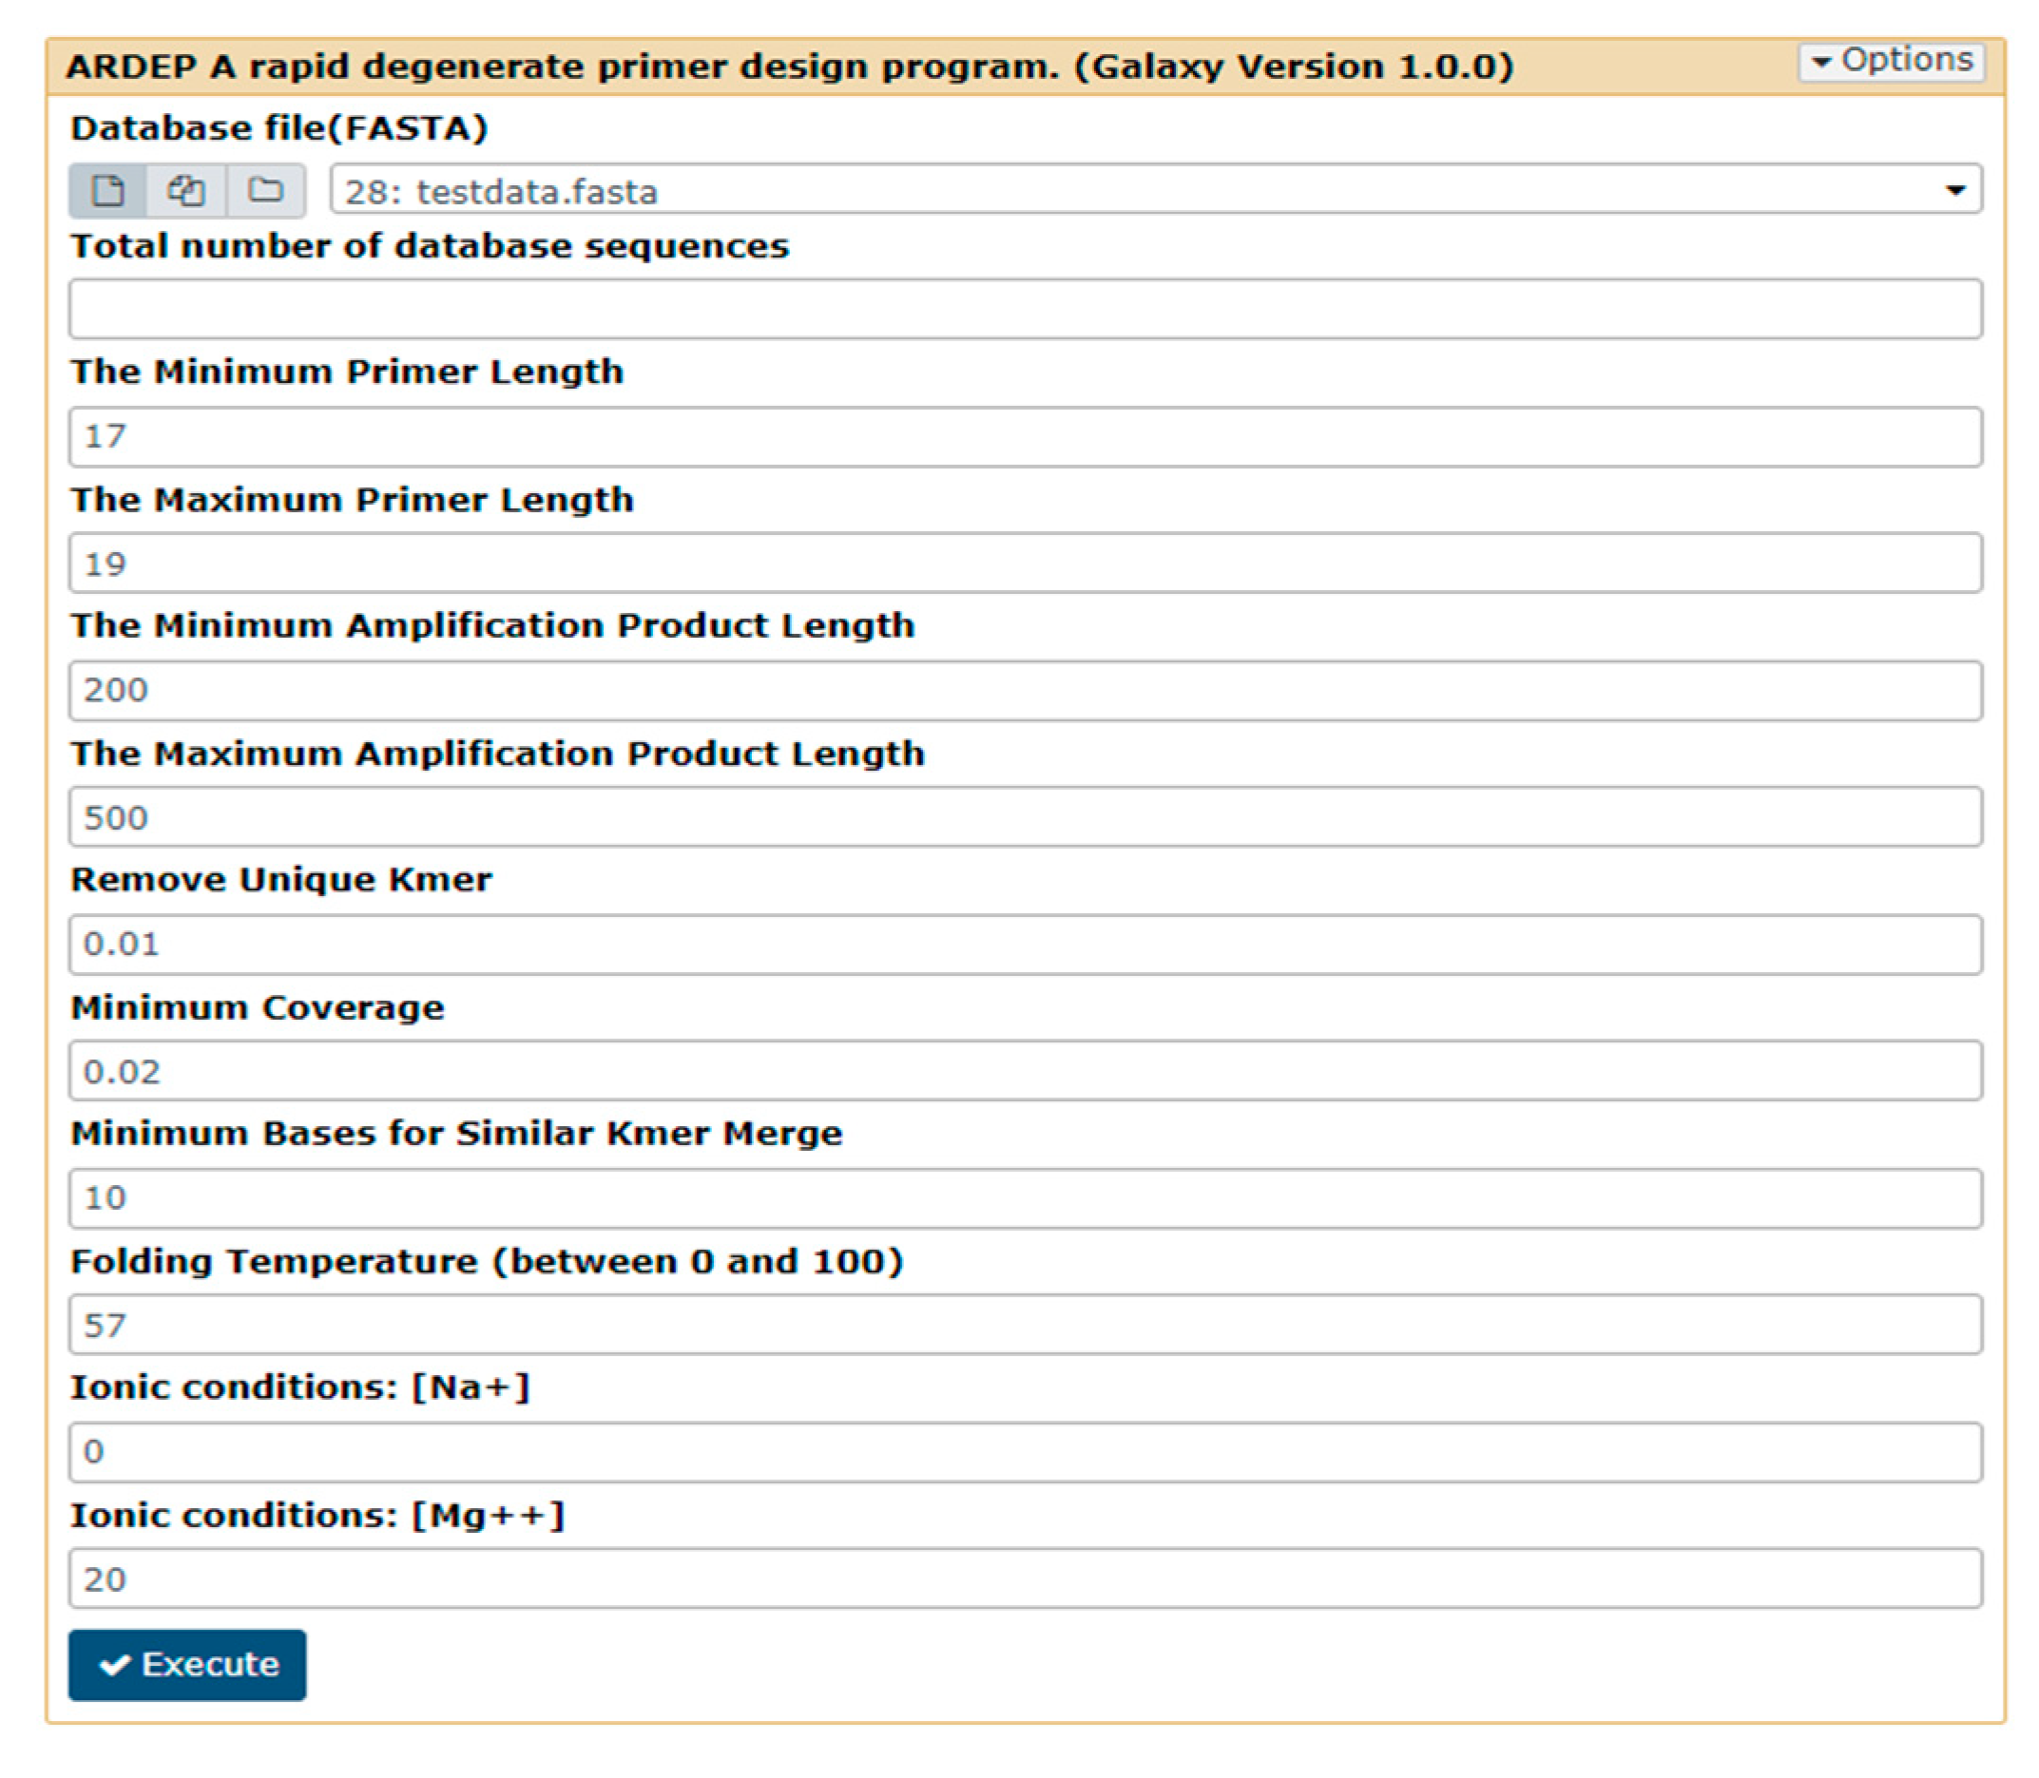Select multiple datasets input icon

click(185, 189)
